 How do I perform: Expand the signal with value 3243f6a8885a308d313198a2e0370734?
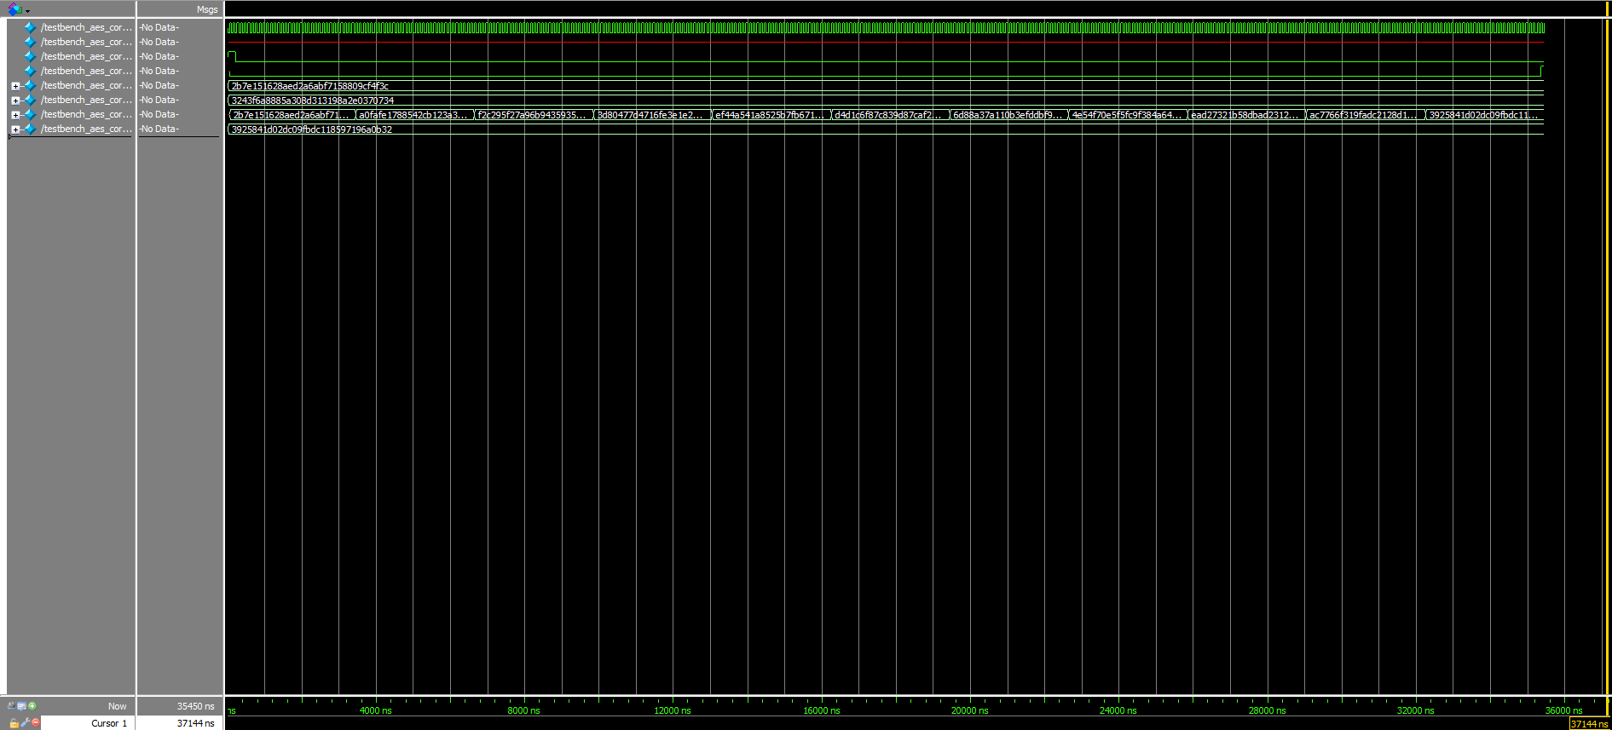(15, 101)
